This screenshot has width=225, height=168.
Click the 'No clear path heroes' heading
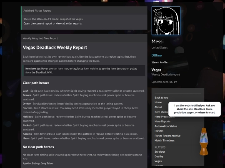tap(38, 147)
